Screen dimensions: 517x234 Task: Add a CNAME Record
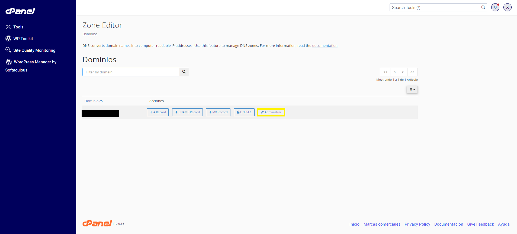pyautogui.click(x=187, y=112)
